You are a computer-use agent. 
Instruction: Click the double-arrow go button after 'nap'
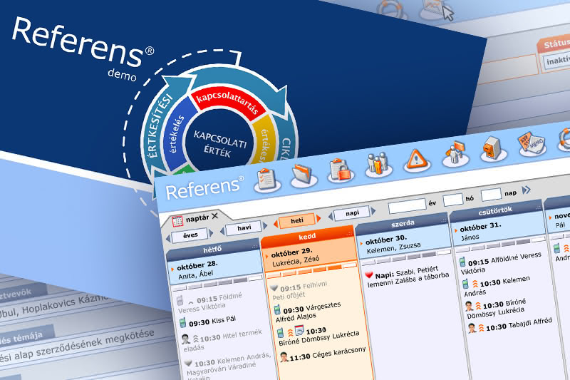pyautogui.click(x=526, y=190)
